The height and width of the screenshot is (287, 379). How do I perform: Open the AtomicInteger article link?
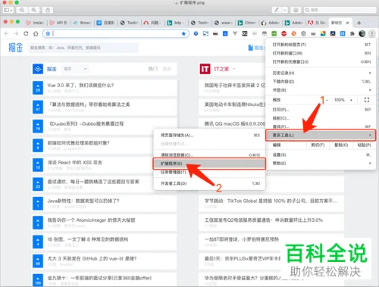click(x=91, y=220)
